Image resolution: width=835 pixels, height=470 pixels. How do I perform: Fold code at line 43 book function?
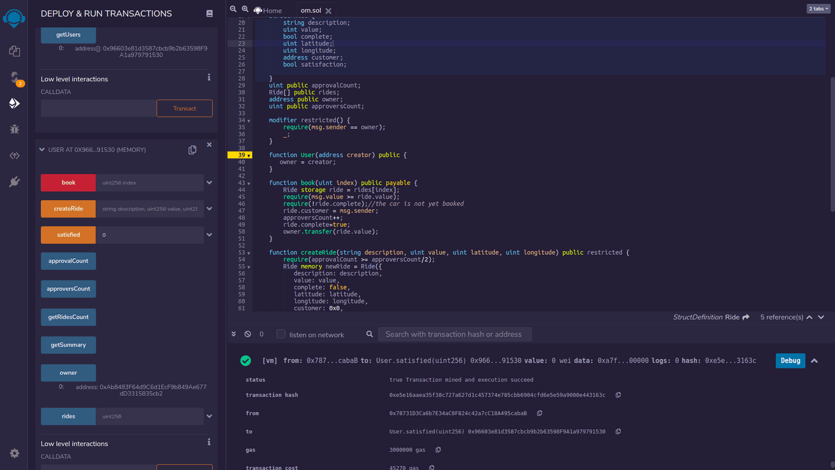(x=249, y=183)
